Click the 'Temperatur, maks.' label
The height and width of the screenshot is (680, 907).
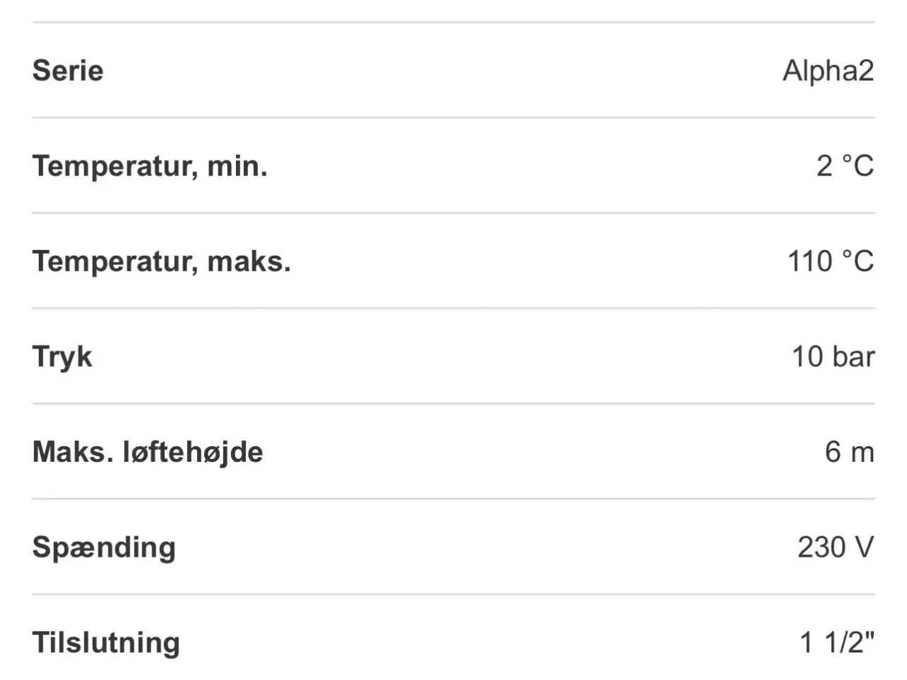(162, 261)
